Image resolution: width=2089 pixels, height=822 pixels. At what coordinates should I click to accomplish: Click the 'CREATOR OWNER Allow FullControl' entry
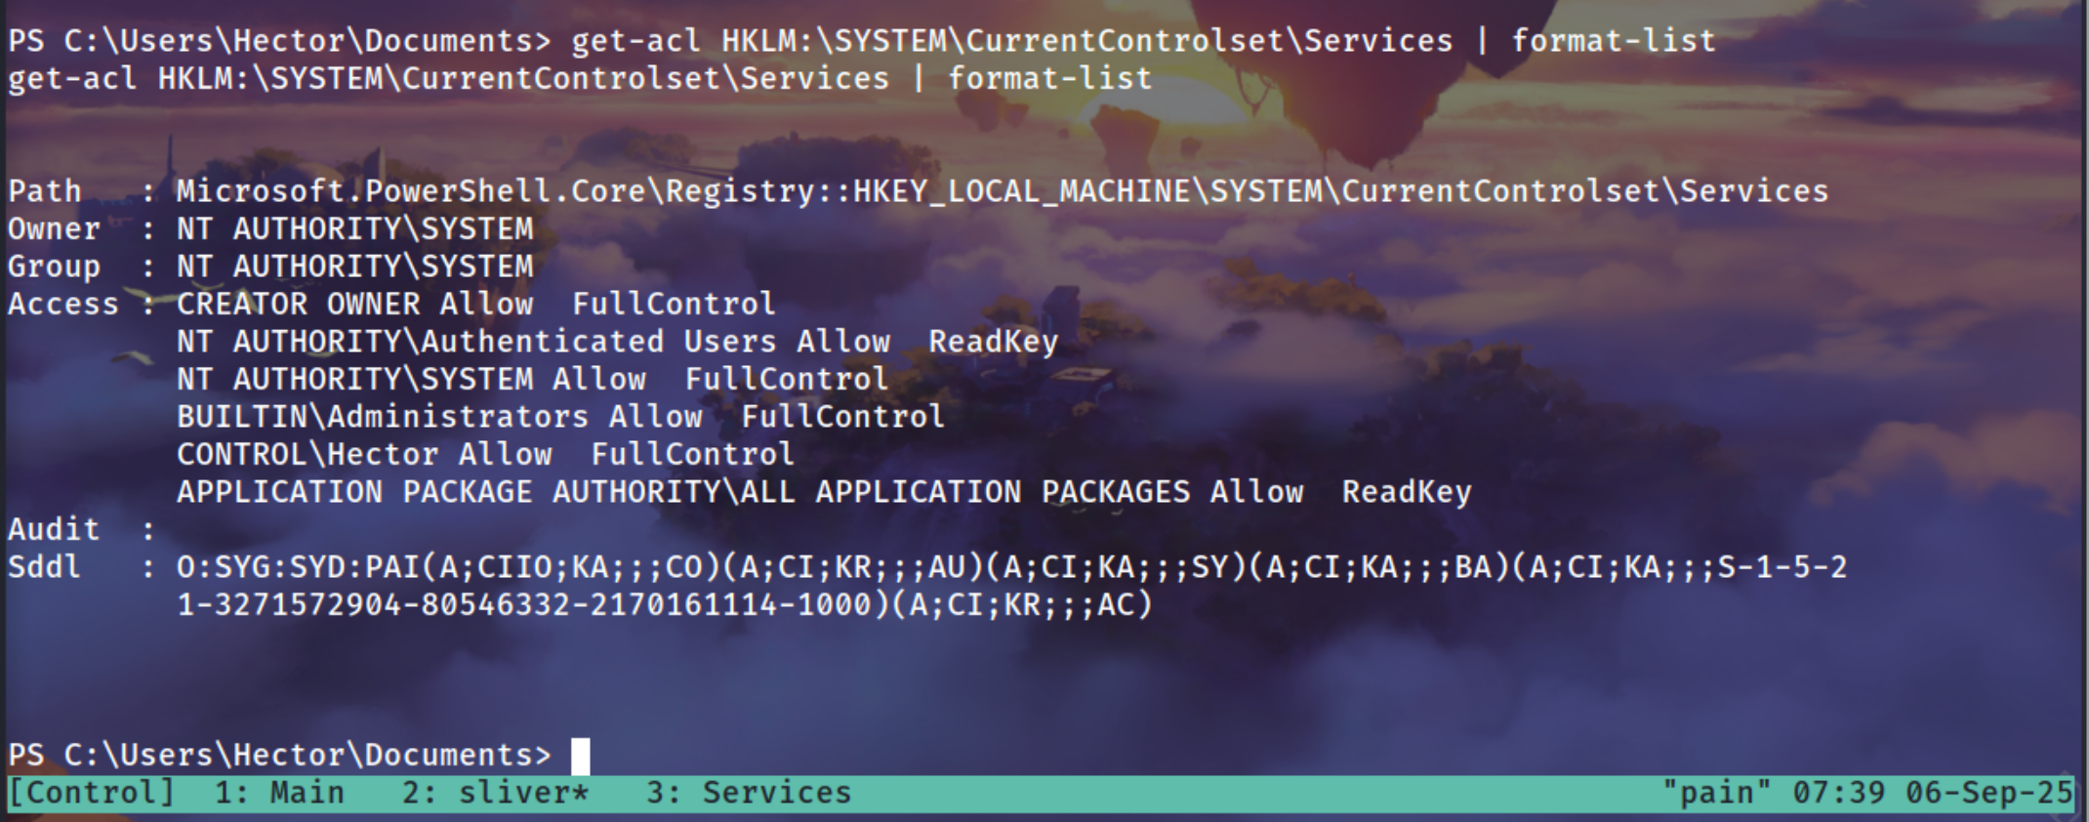[475, 304]
